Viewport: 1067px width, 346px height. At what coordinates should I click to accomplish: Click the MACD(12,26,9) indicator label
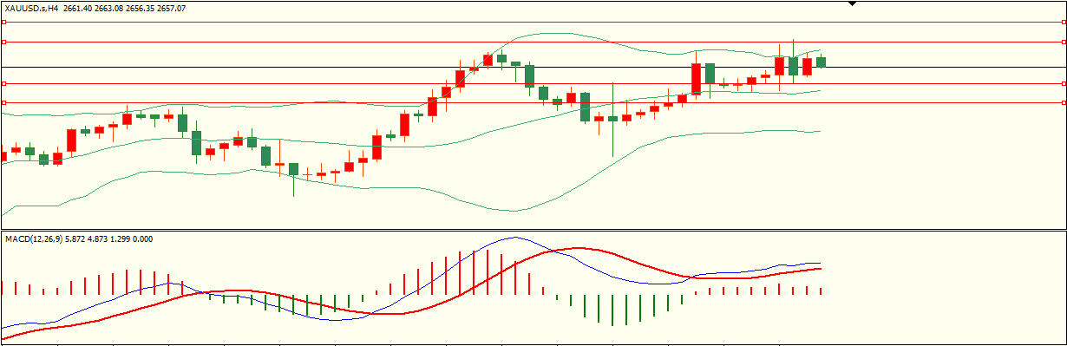(33, 238)
